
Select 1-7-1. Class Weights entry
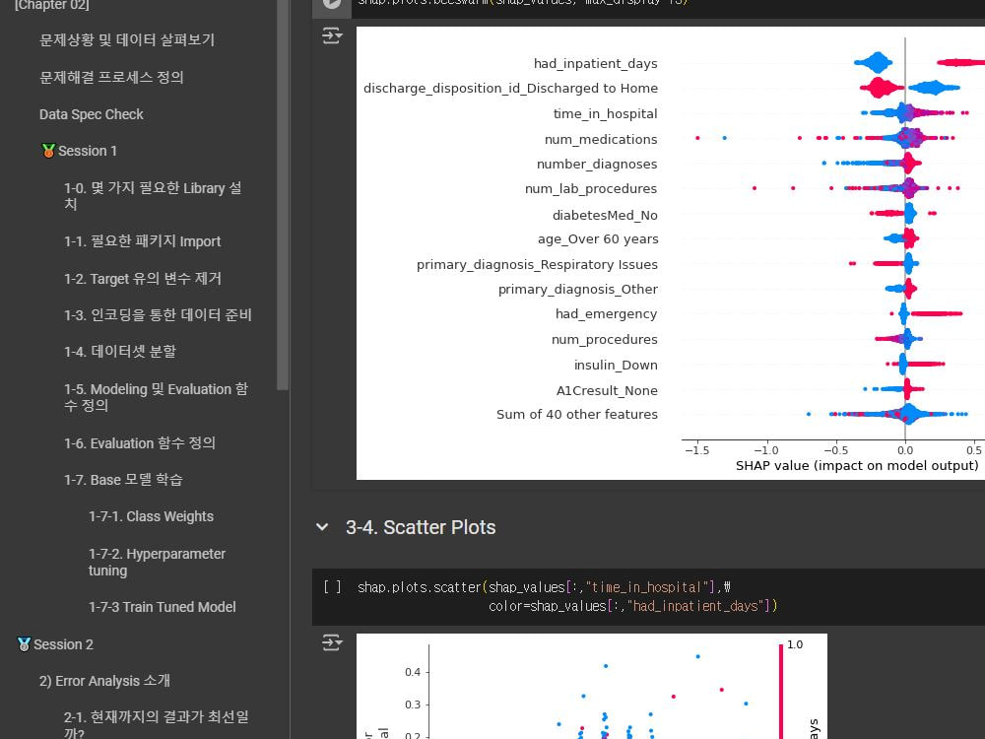151,516
